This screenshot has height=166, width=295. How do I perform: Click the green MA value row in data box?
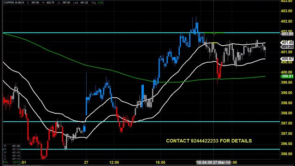pyautogui.click(x=12, y=162)
